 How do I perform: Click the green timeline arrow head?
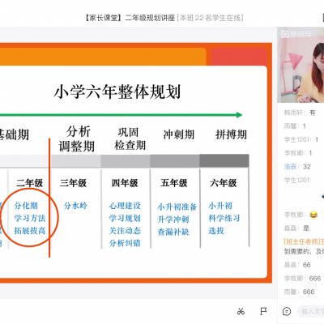pyautogui.click(x=239, y=115)
